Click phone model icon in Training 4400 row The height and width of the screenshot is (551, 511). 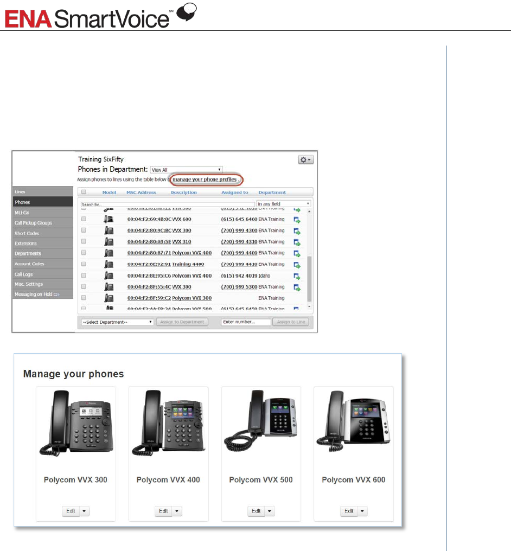(108, 264)
